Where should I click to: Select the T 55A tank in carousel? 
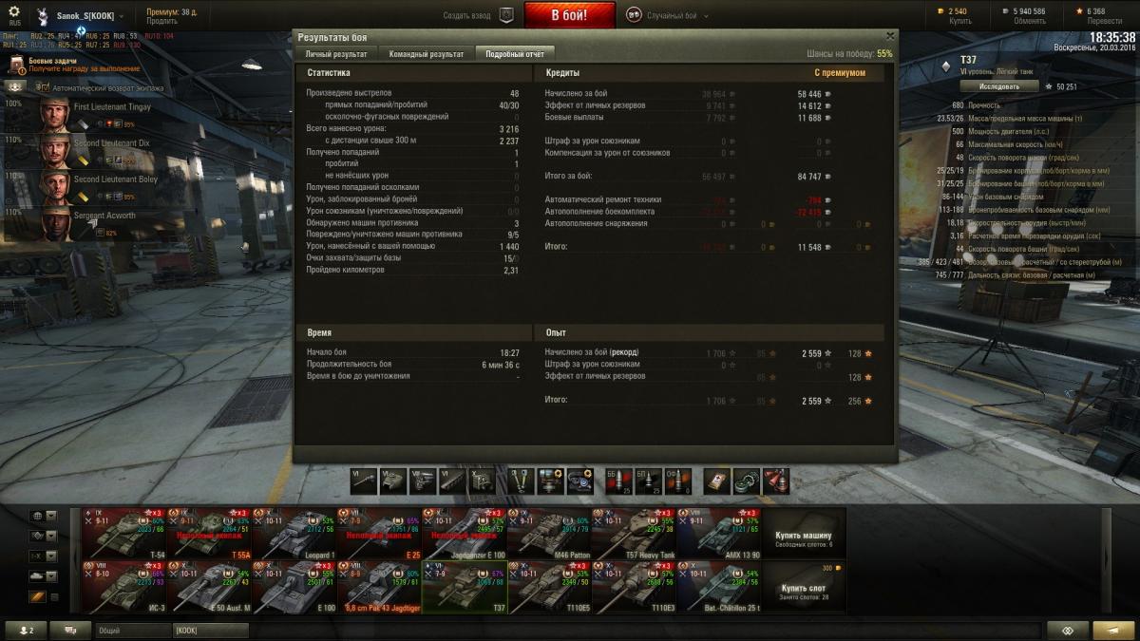[209, 534]
